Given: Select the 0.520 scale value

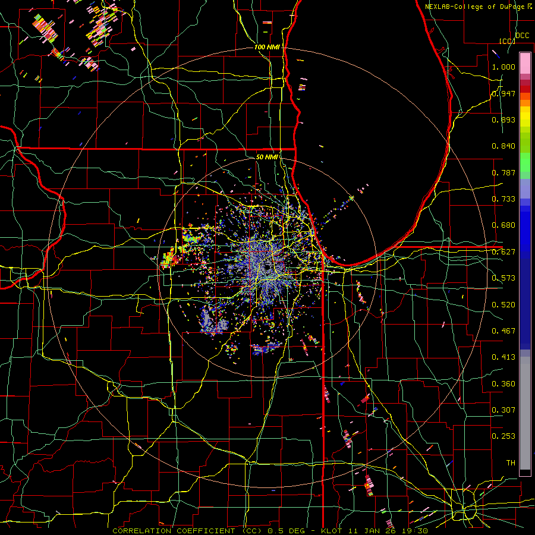Looking at the screenshot, I should pos(503,305).
